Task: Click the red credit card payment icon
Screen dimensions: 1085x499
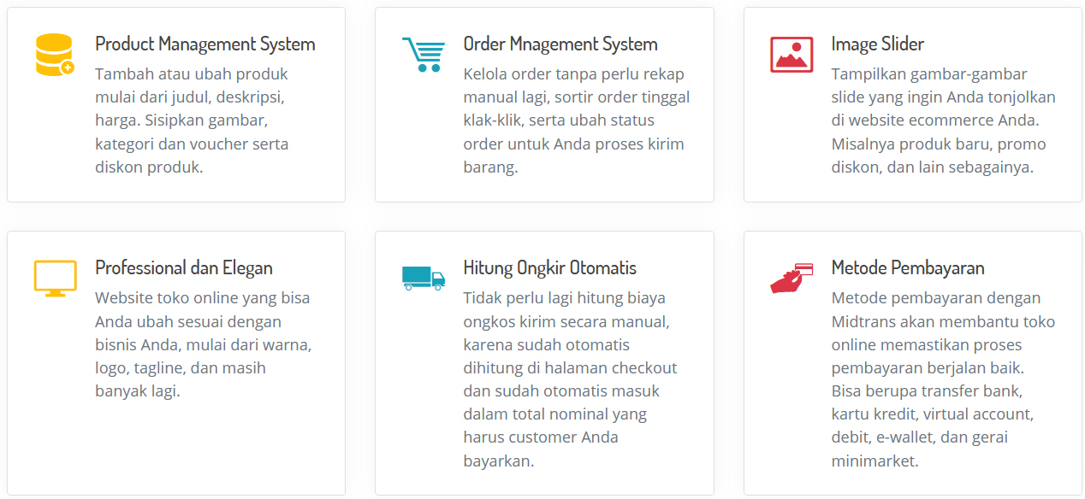Action: click(791, 278)
